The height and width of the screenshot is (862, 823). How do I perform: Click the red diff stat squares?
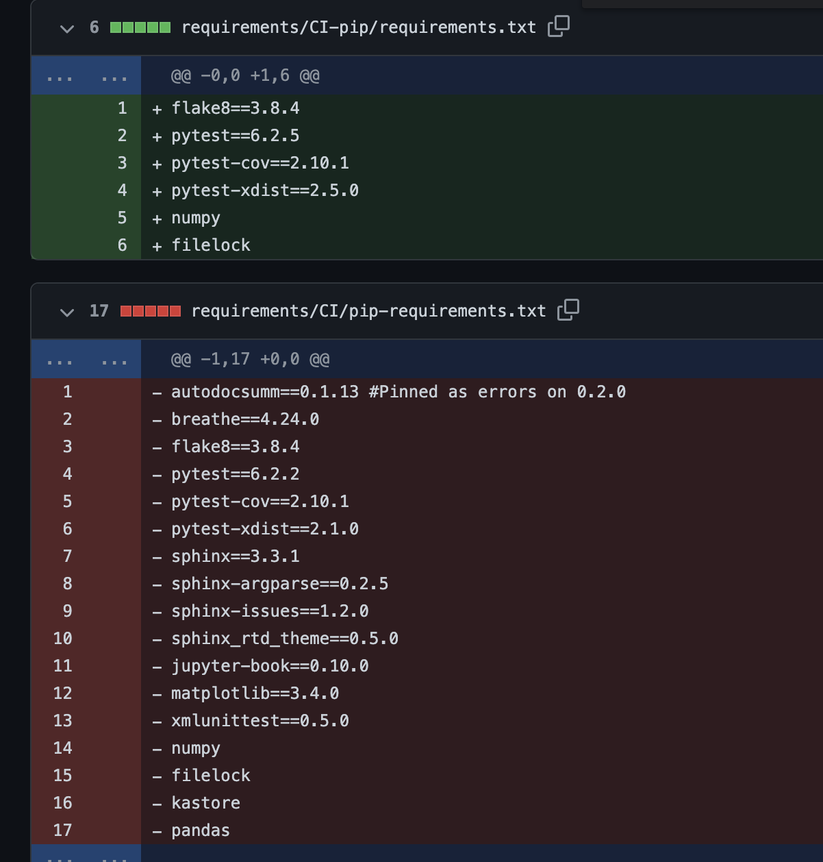tap(152, 310)
